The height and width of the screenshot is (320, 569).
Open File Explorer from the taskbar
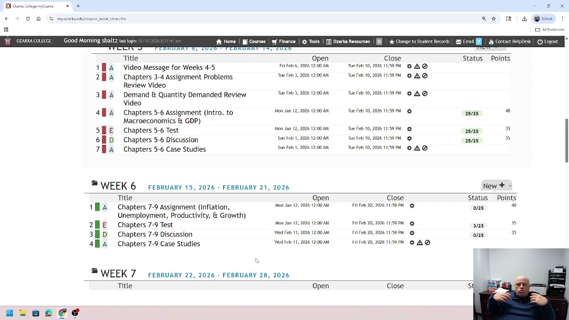tap(23, 313)
